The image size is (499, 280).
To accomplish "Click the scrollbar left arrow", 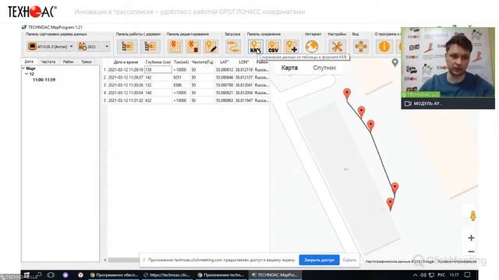I will [105, 260].
